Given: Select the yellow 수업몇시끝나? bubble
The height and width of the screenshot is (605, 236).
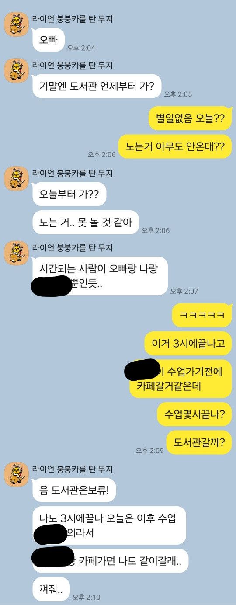Looking at the screenshot, I should coord(194,414).
